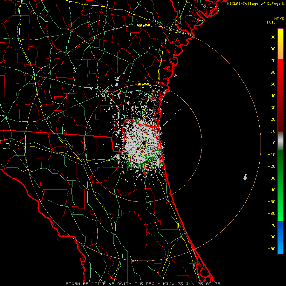This screenshot has width=286, height=286.
Task: Click the bright red band near 65
Action: (281, 67)
